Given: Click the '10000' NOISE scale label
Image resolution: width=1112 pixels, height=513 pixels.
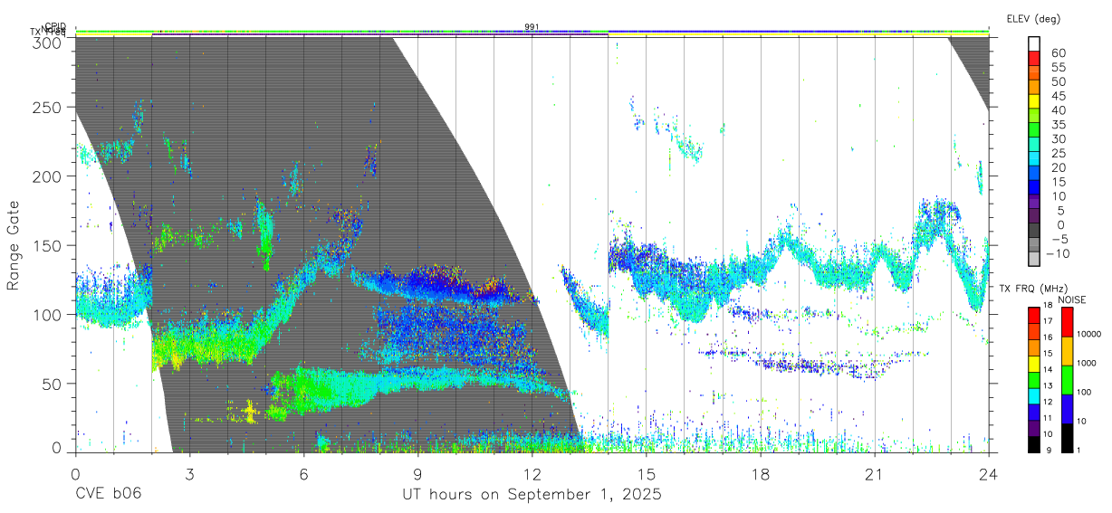Looking at the screenshot, I should point(1088,335).
